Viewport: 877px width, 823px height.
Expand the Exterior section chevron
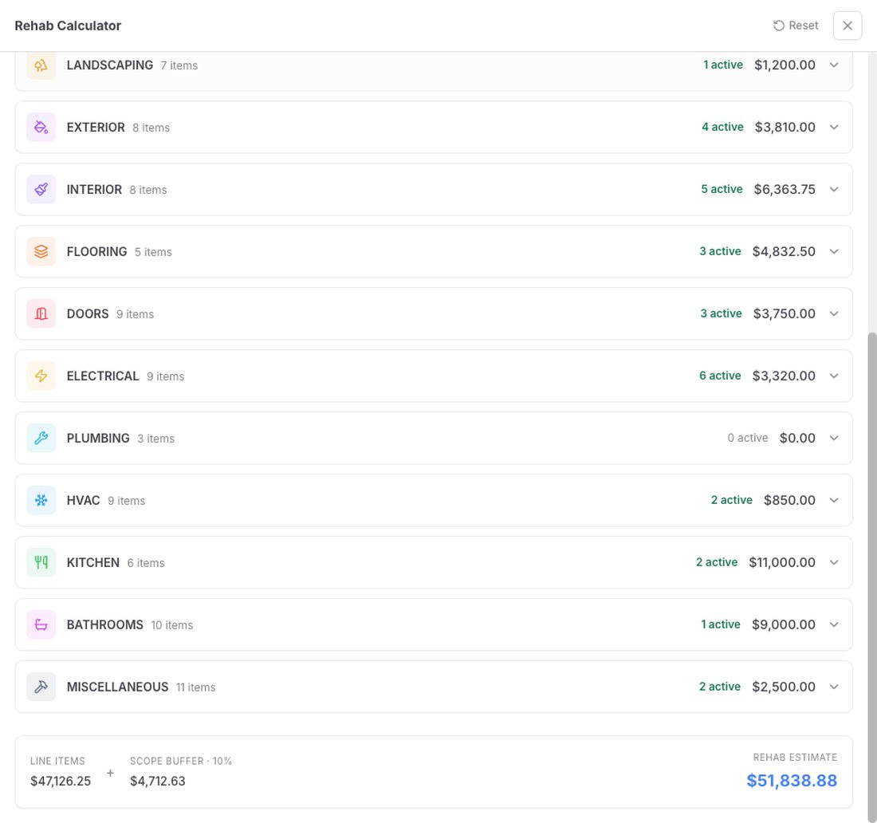point(833,127)
